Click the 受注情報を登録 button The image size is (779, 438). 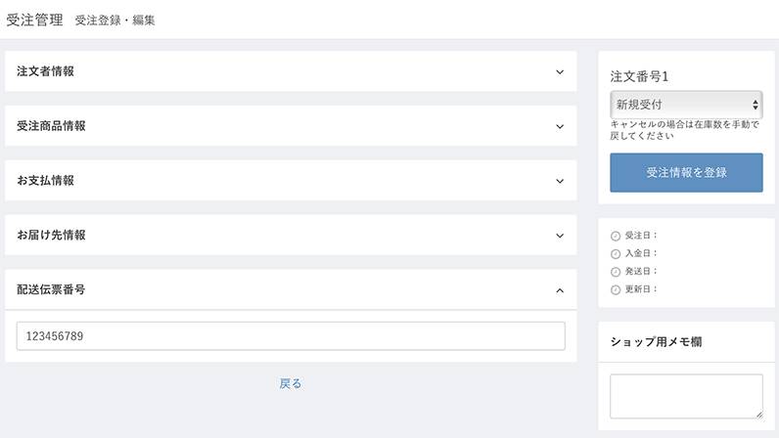click(x=686, y=172)
